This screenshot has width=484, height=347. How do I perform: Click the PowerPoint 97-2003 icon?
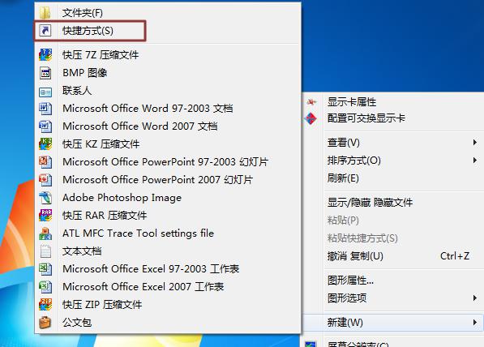coord(45,162)
